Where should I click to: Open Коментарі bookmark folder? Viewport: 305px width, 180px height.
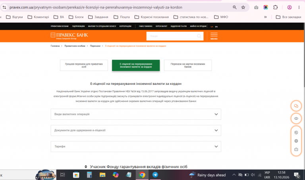pos(38,17)
